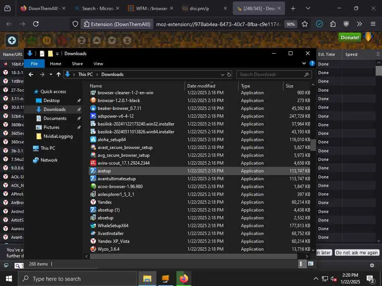The image size is (382, 286).
Task: Open the File tab in Explorer
Action: coord(34,64)
